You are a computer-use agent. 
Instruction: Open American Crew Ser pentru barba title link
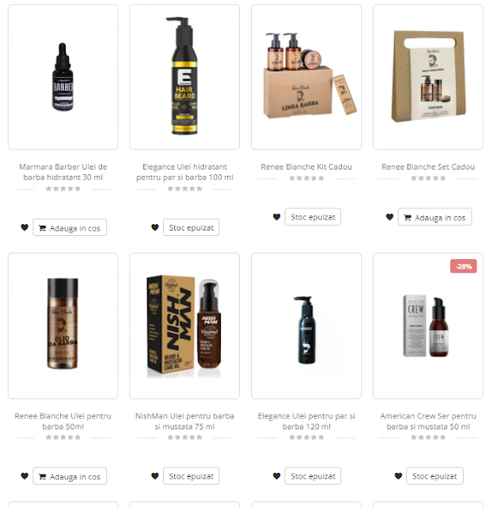click(428, 421)
